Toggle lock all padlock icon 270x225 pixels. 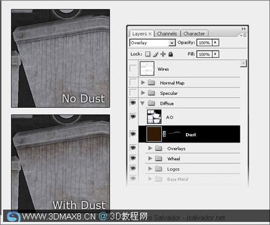click(171, 54)
